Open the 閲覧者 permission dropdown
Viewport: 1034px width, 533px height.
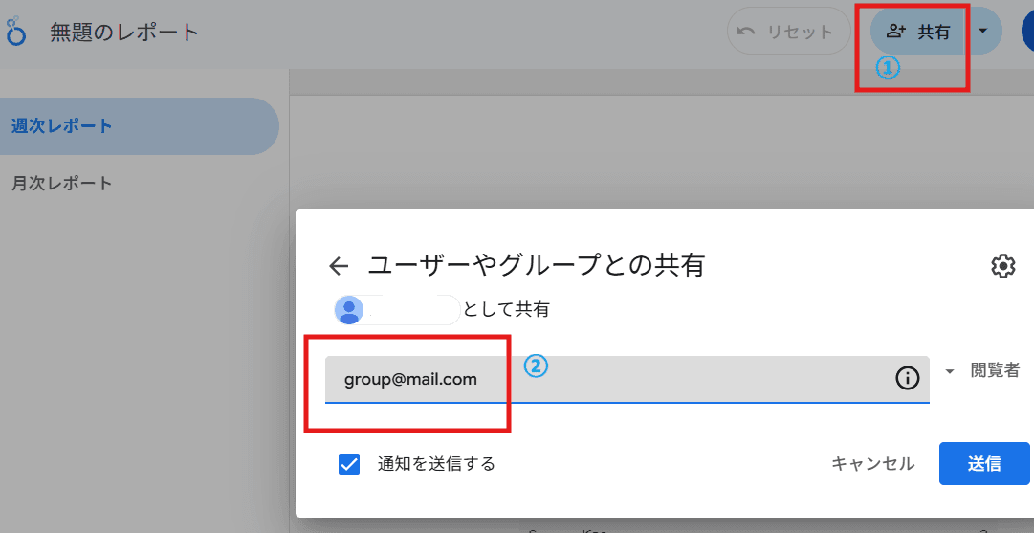point(982,370)
